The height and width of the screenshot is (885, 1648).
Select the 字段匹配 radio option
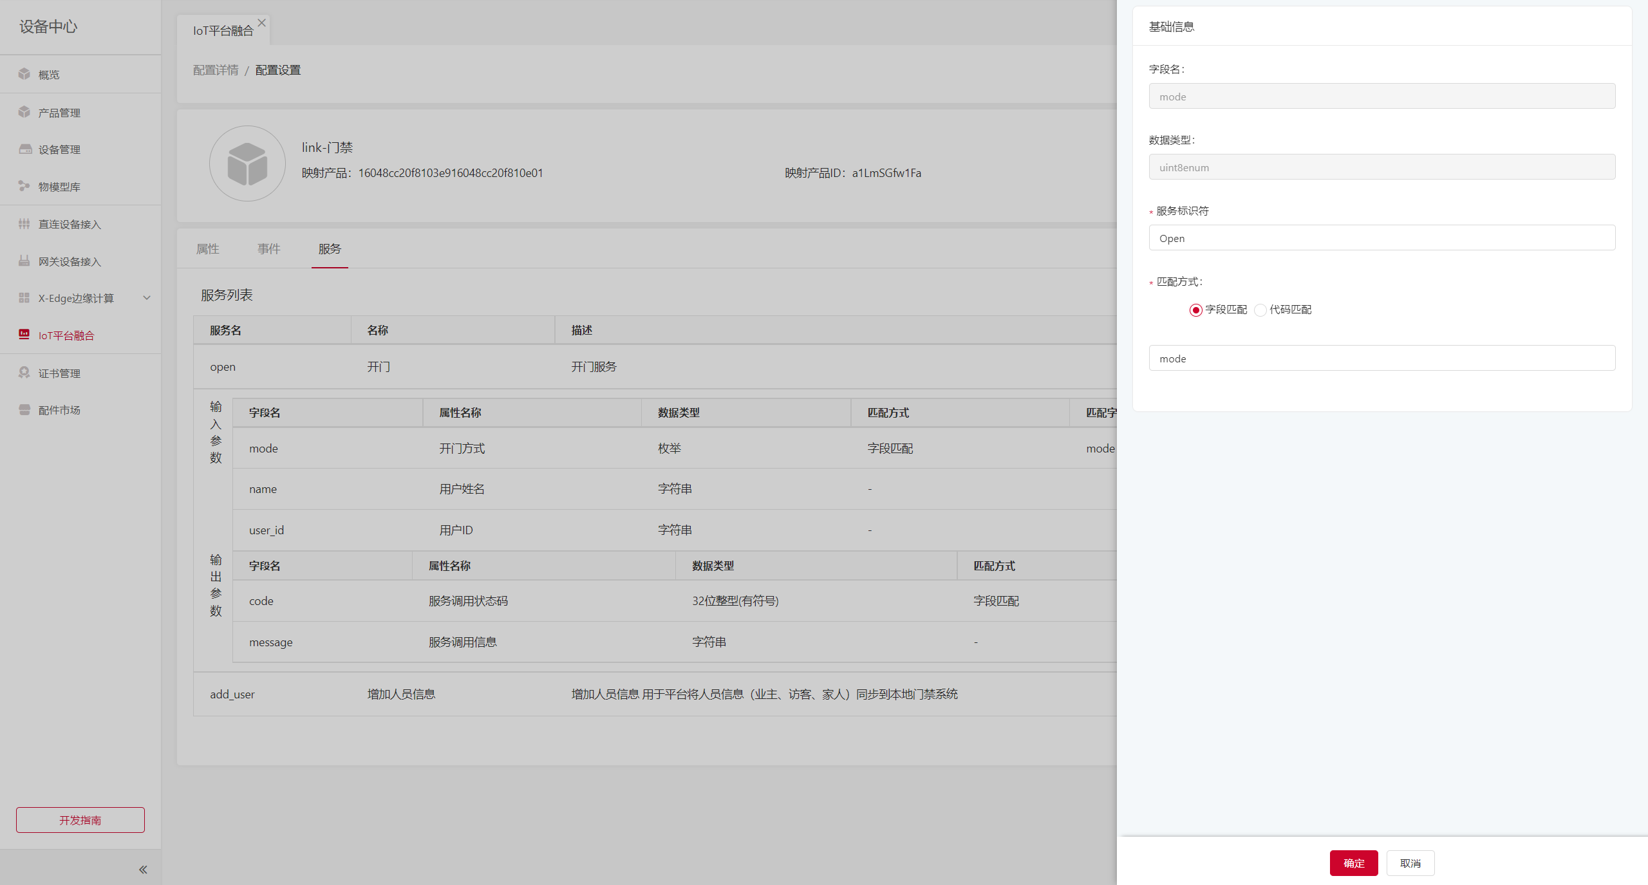tap(1195, 310)
